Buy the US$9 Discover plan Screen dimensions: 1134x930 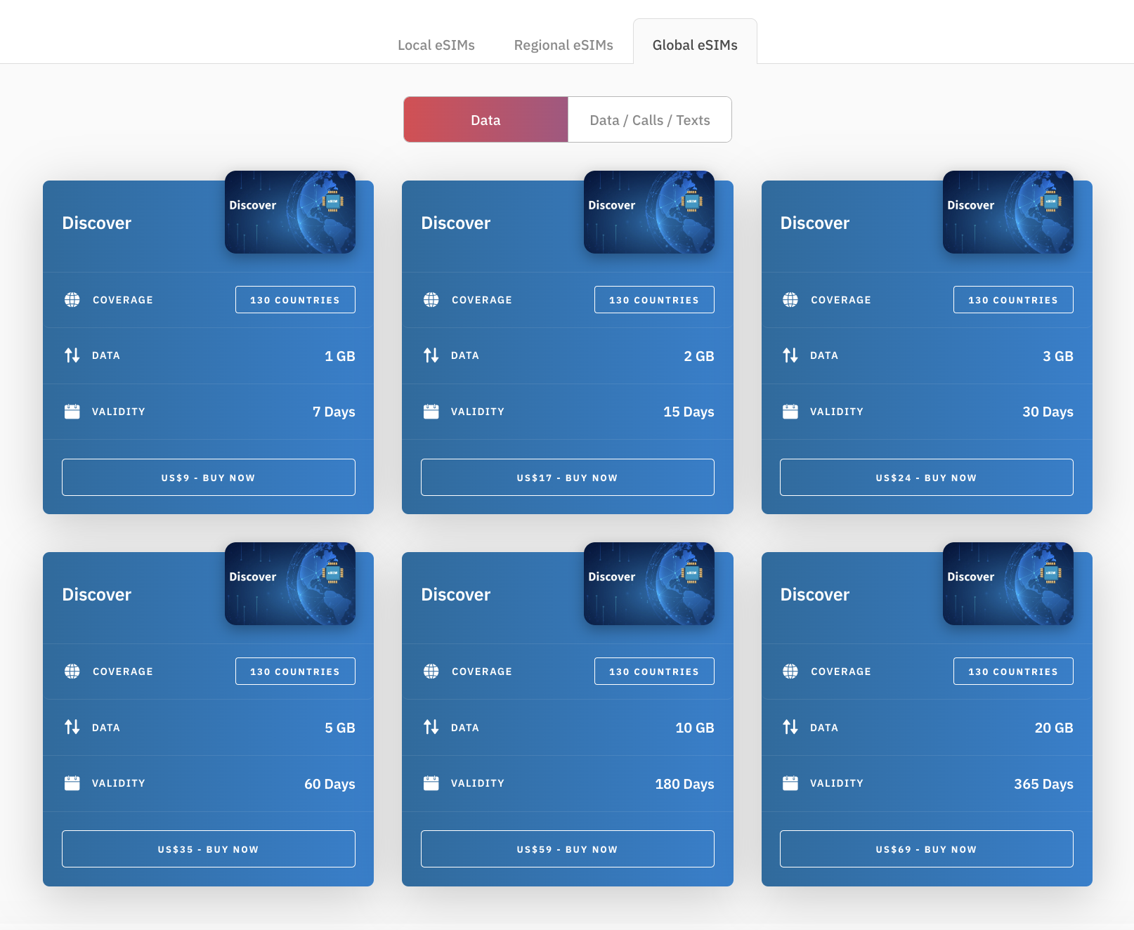(x=208, y=478)
